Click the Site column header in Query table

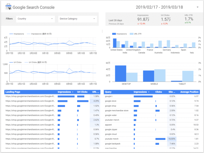[x=172, y=92]
